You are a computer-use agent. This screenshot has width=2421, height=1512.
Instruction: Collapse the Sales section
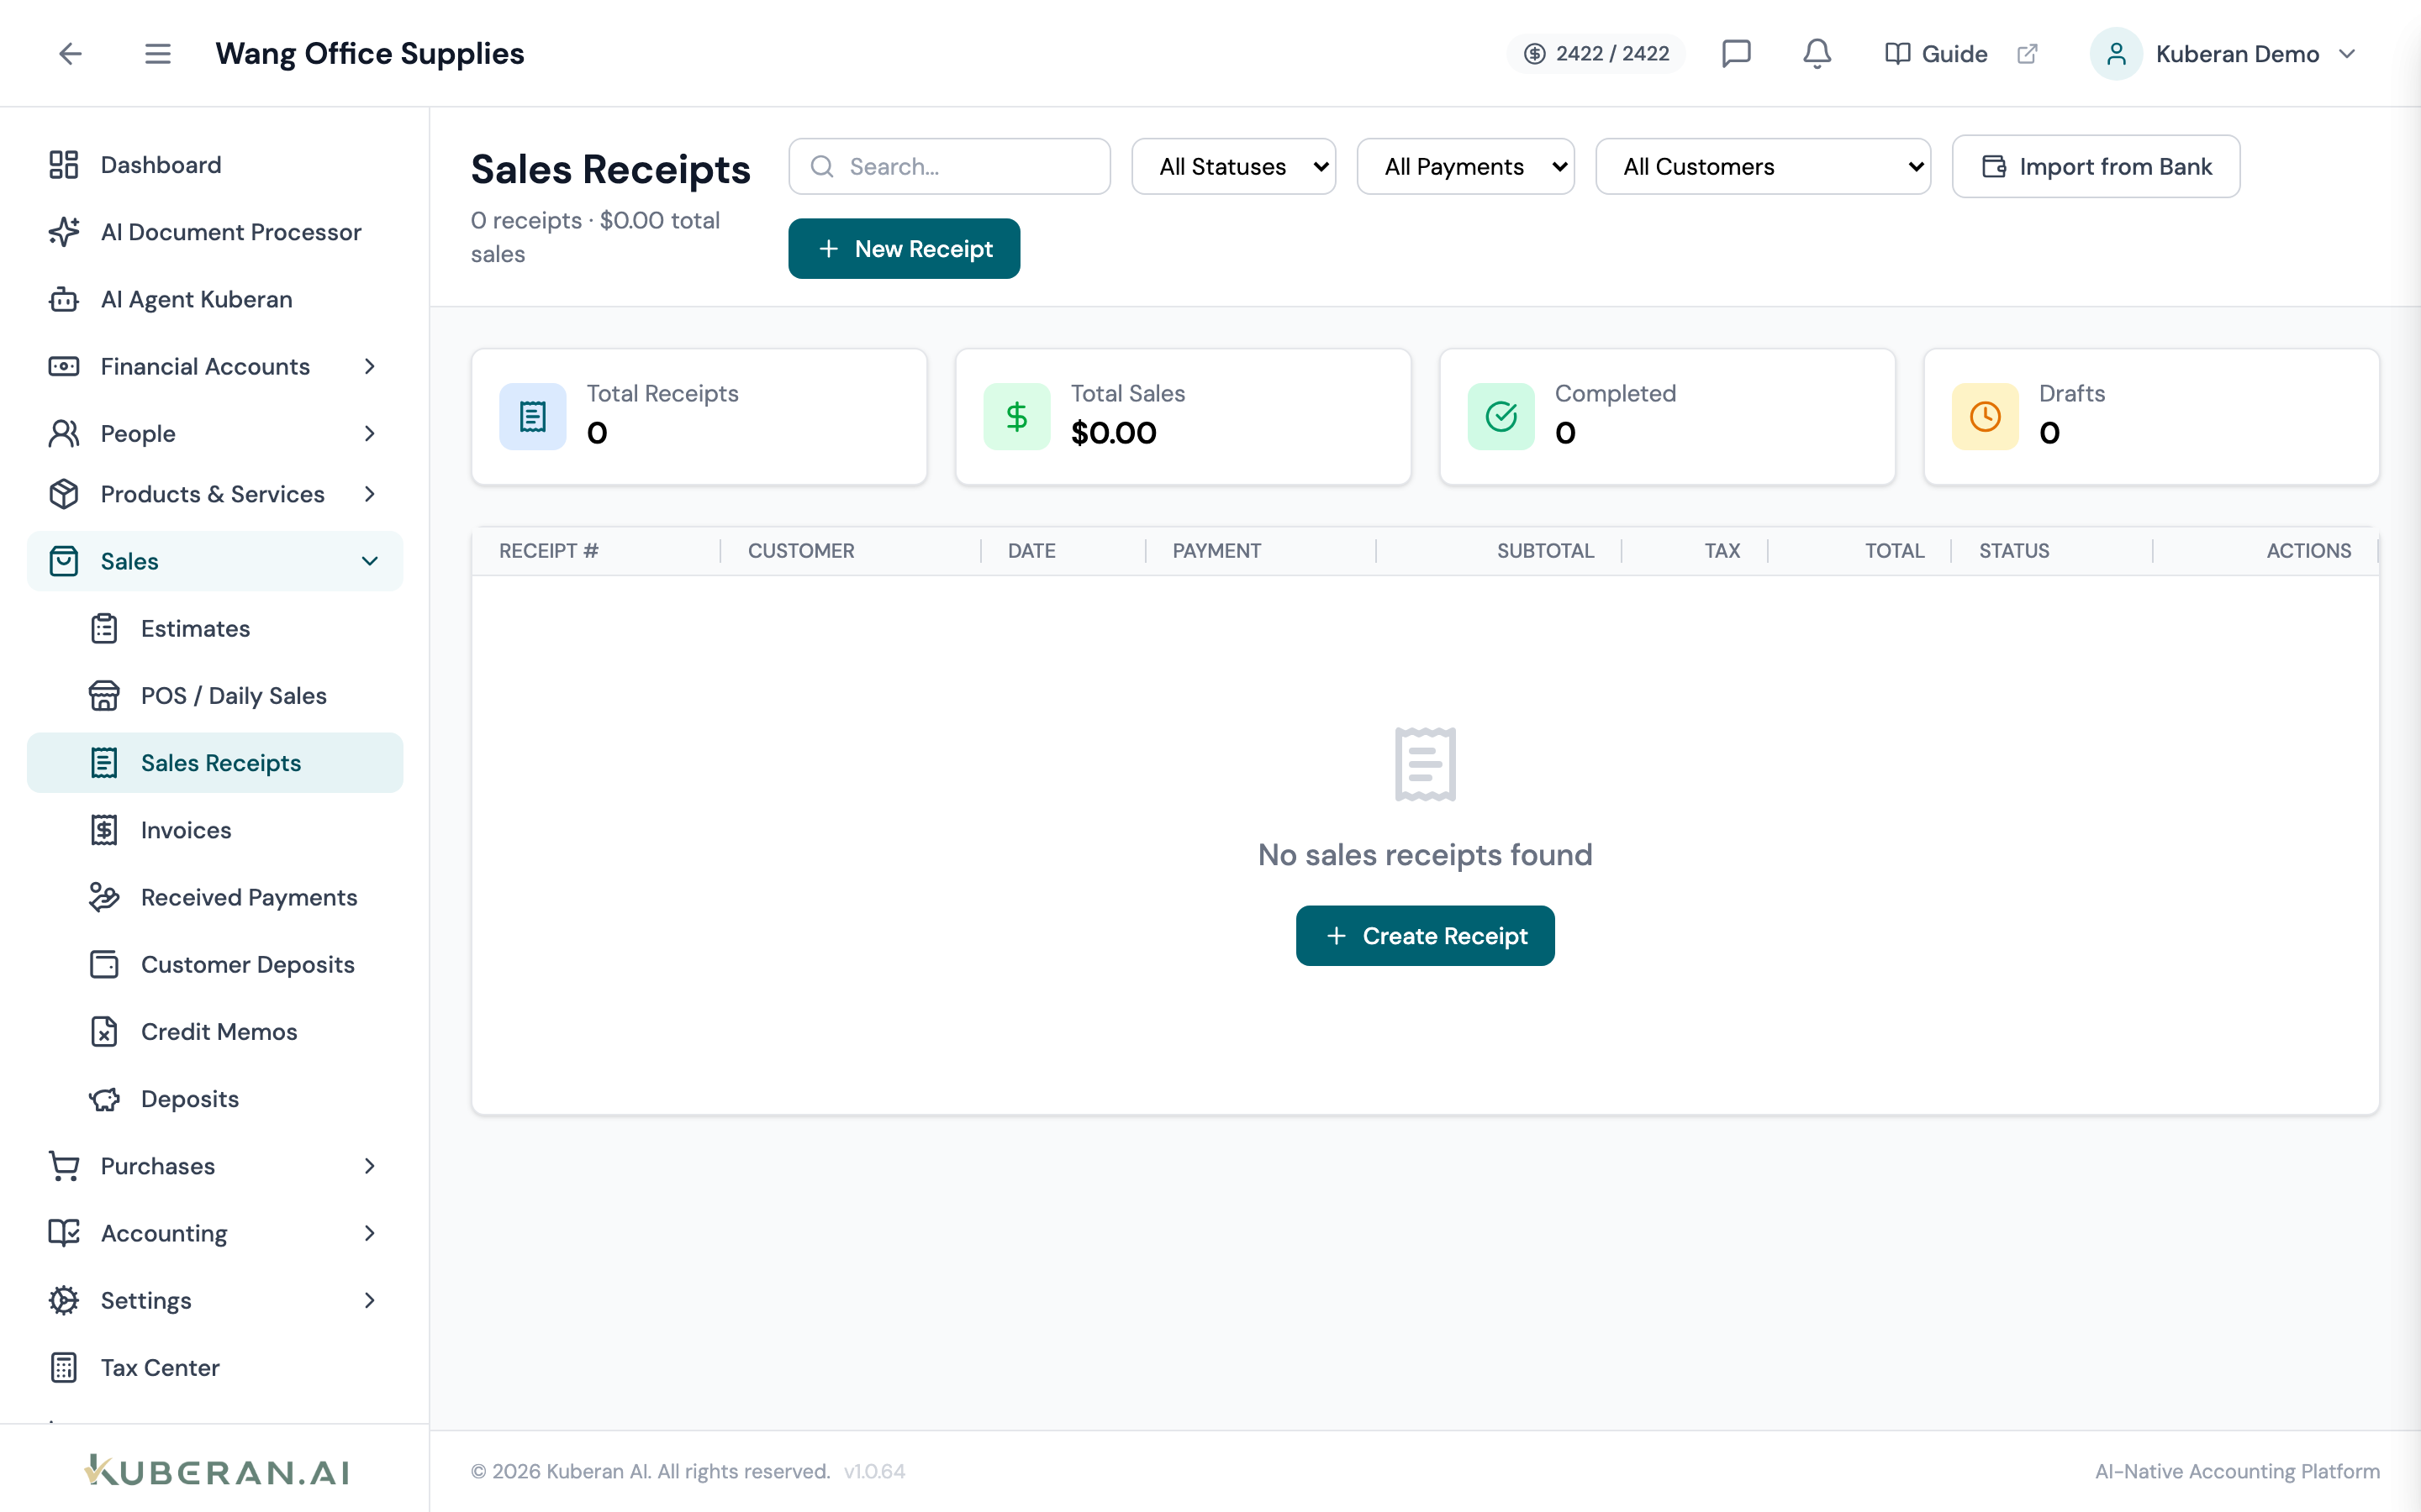215,561
